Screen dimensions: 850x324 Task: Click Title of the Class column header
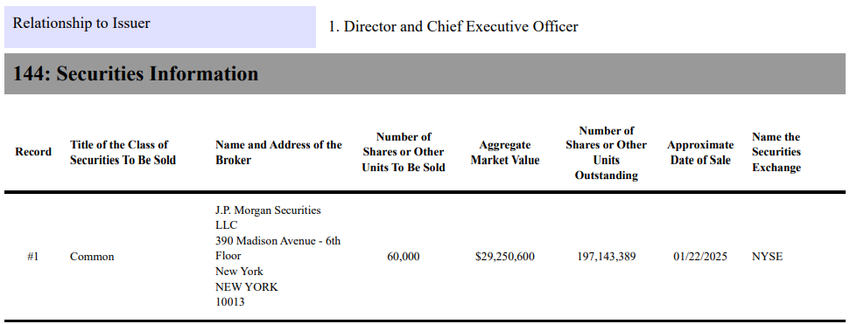123,153
